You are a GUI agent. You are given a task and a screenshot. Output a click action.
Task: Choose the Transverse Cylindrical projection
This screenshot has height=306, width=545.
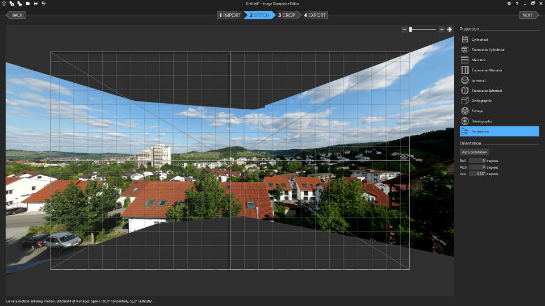[x=488, y=50]
